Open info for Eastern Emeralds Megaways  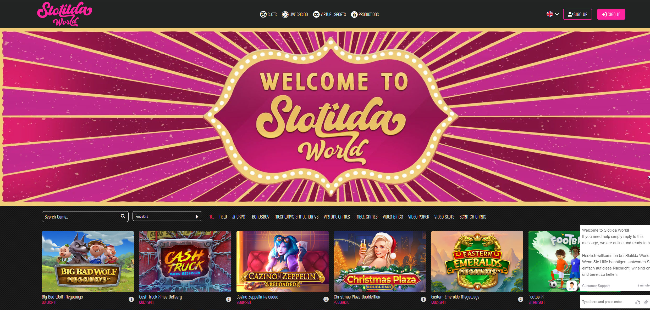(520, 299)
